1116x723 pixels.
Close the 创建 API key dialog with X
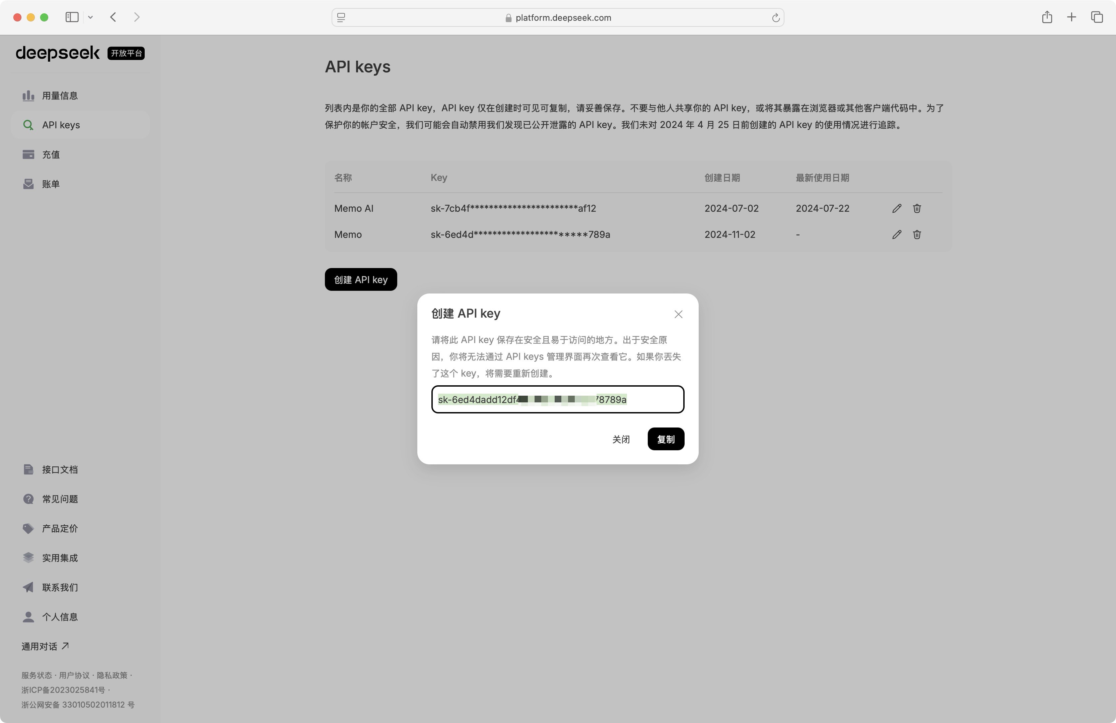tap(678, 314)
